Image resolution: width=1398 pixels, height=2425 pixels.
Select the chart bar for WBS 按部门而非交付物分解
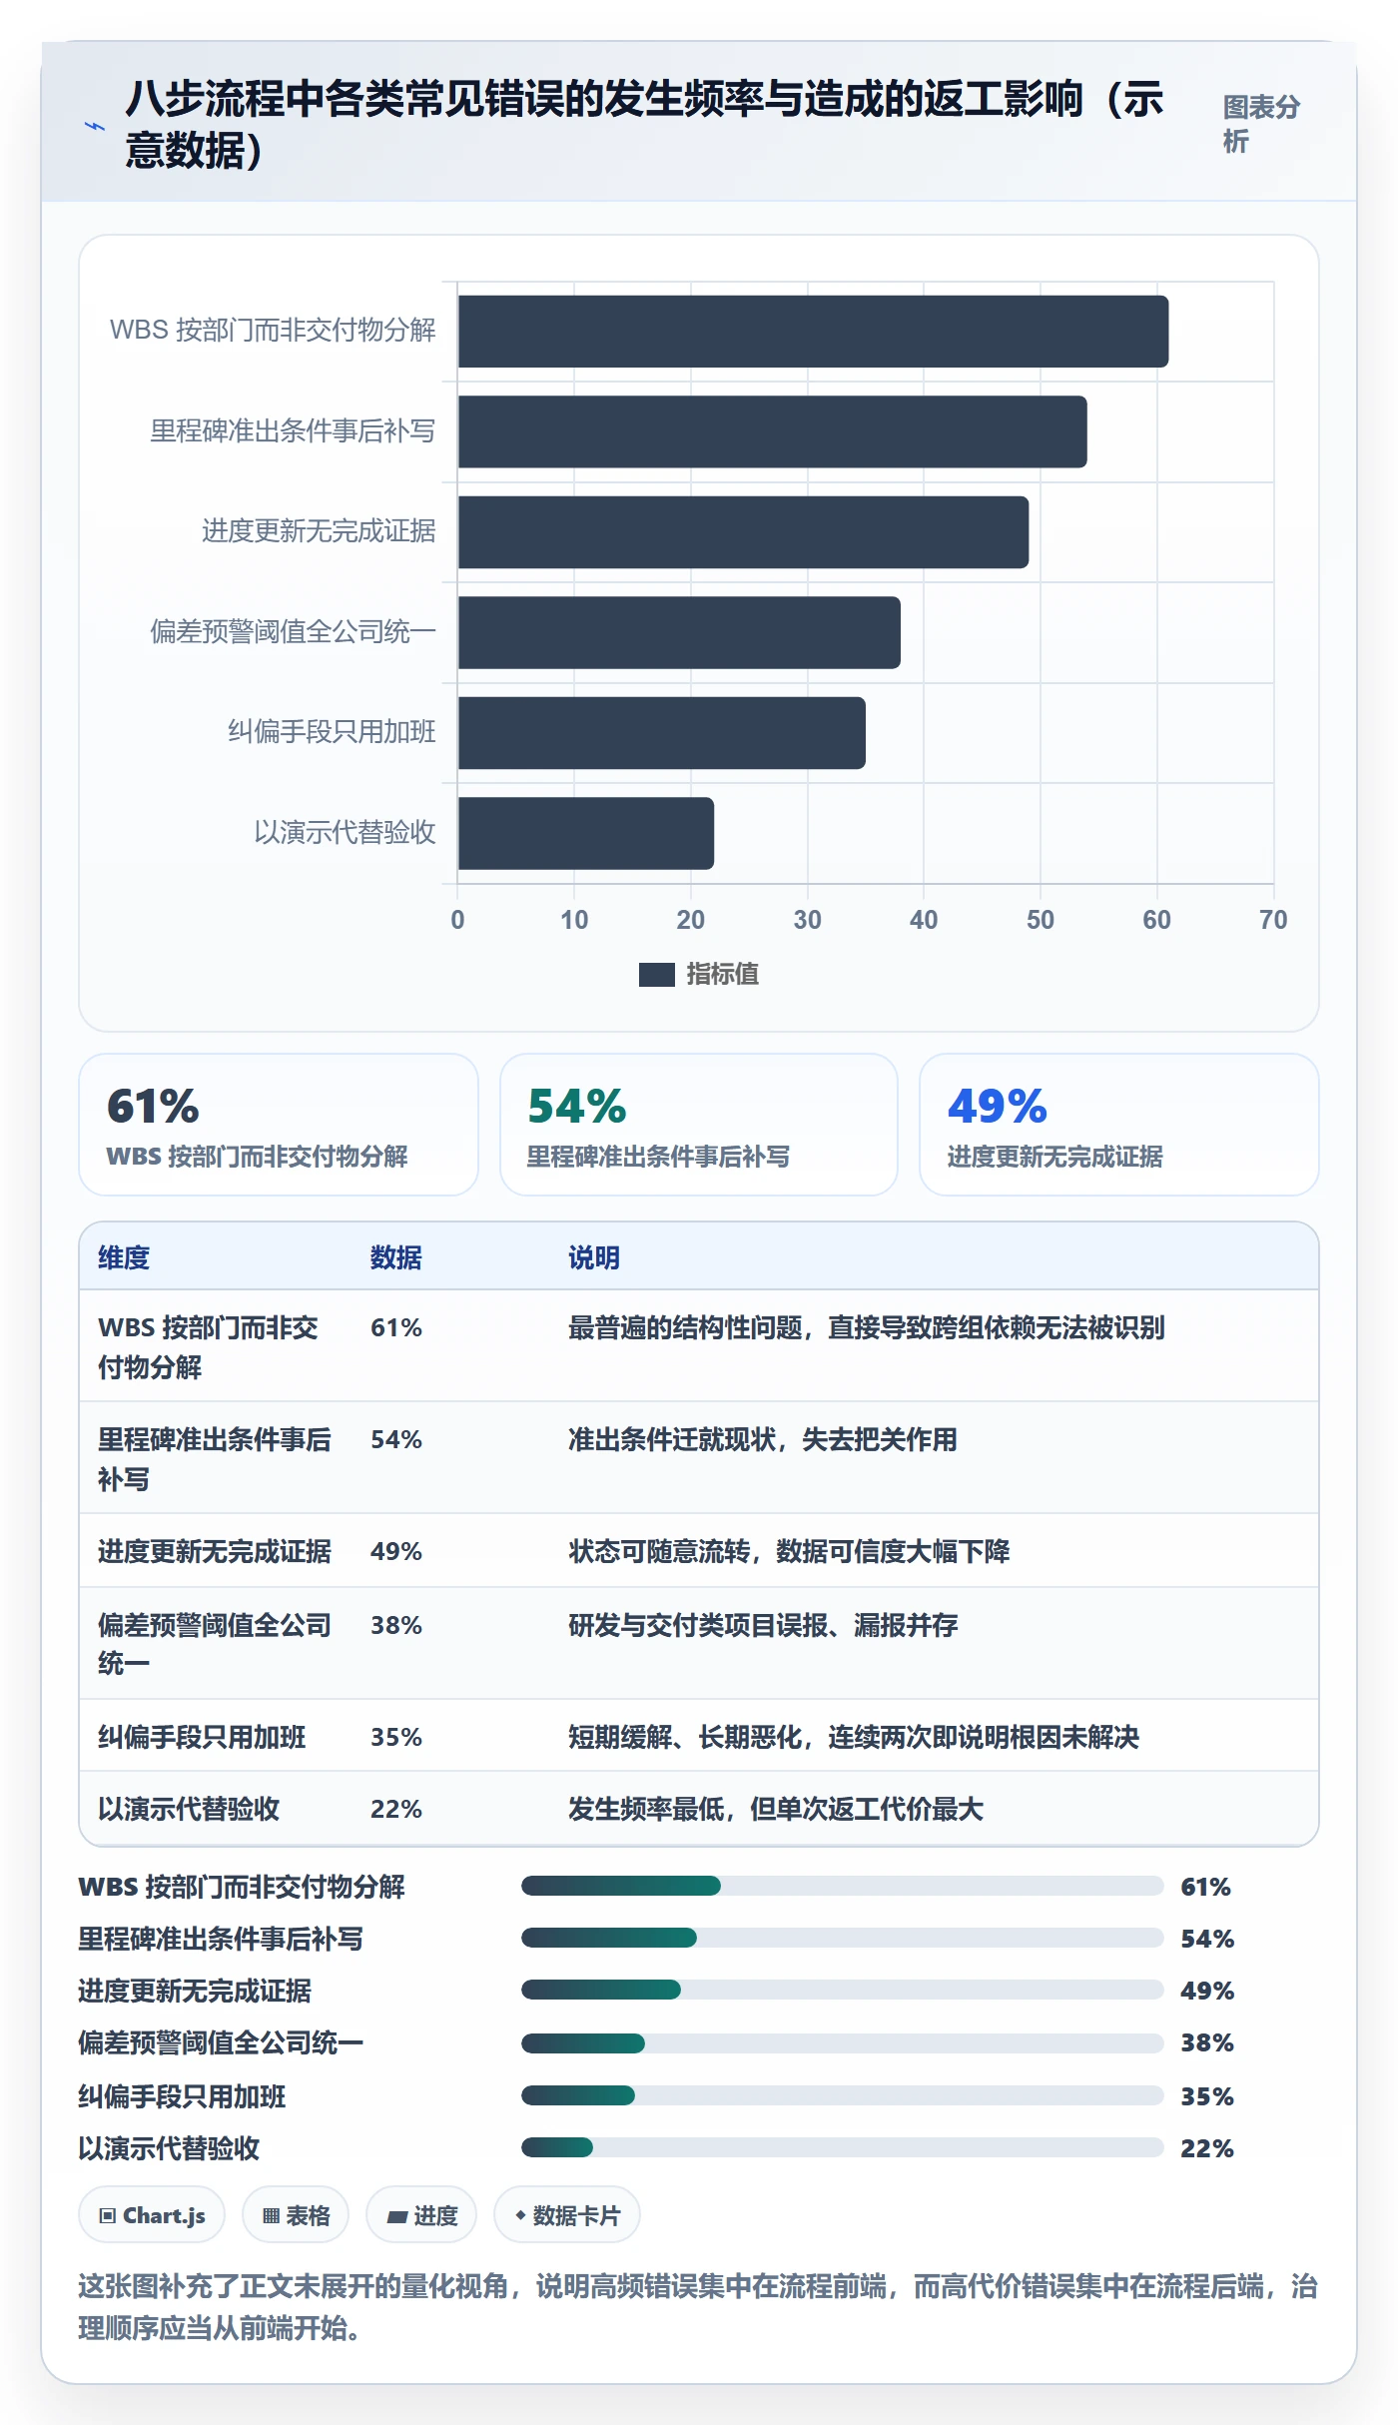pos(813,332)
